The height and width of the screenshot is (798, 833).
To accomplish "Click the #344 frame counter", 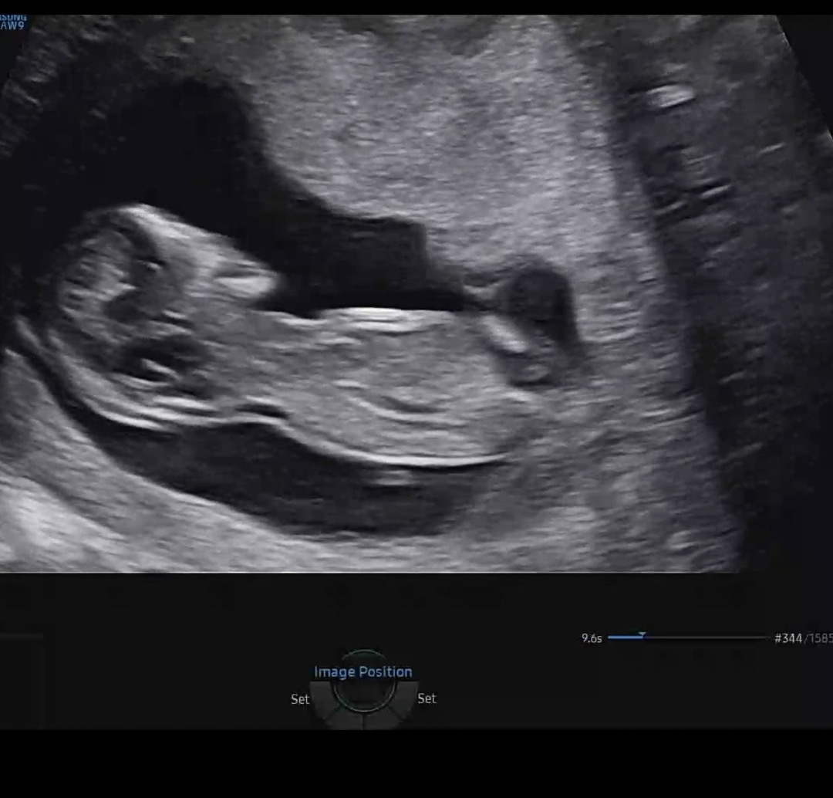I will coord(787,638).
